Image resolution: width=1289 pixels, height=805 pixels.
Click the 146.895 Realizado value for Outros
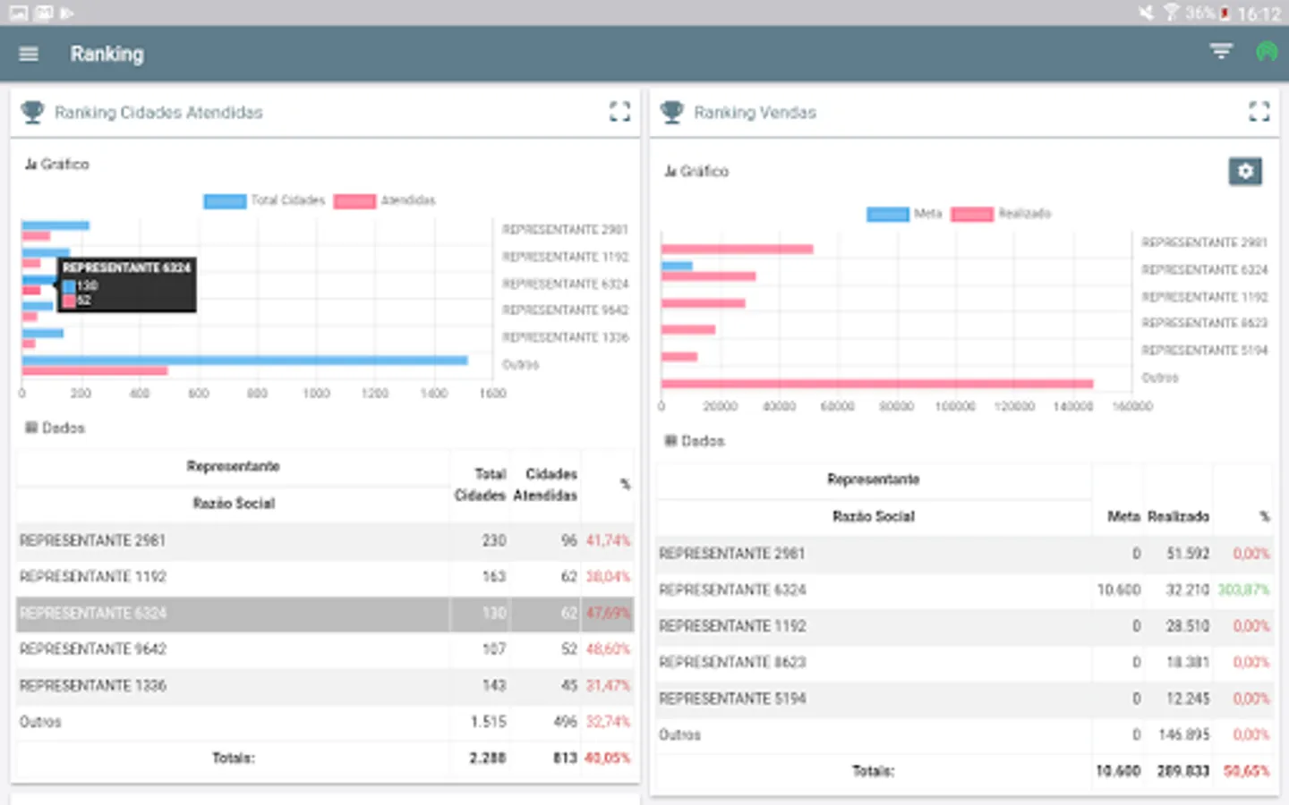click(x=1184, y=735)
